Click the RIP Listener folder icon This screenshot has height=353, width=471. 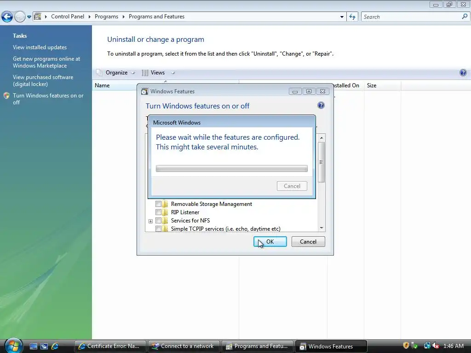(165, 212)
